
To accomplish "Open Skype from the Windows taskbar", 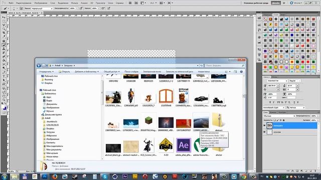I will pos(105,176).
